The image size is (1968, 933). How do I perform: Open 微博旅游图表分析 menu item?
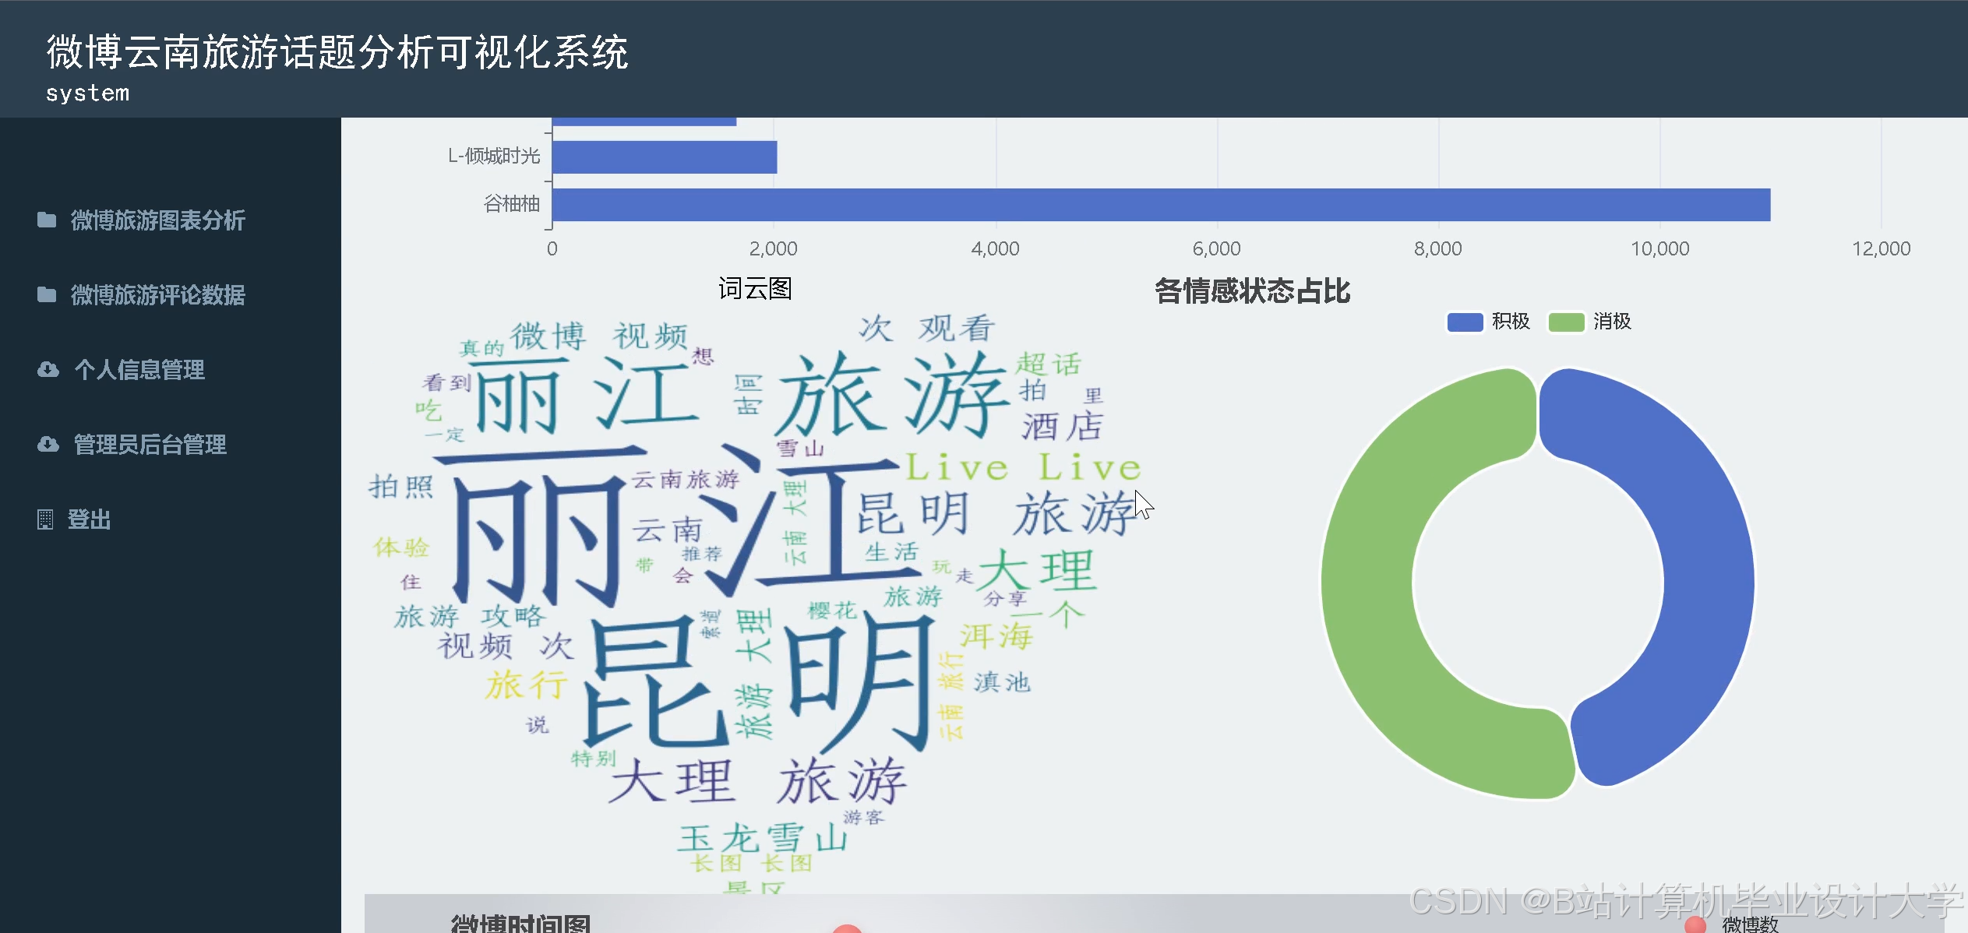coord(157,220)
